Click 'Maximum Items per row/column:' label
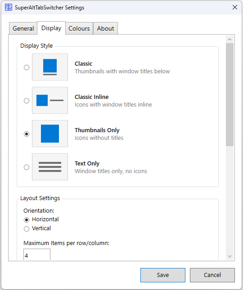This screenshot has height=290, width=243. 66,243
